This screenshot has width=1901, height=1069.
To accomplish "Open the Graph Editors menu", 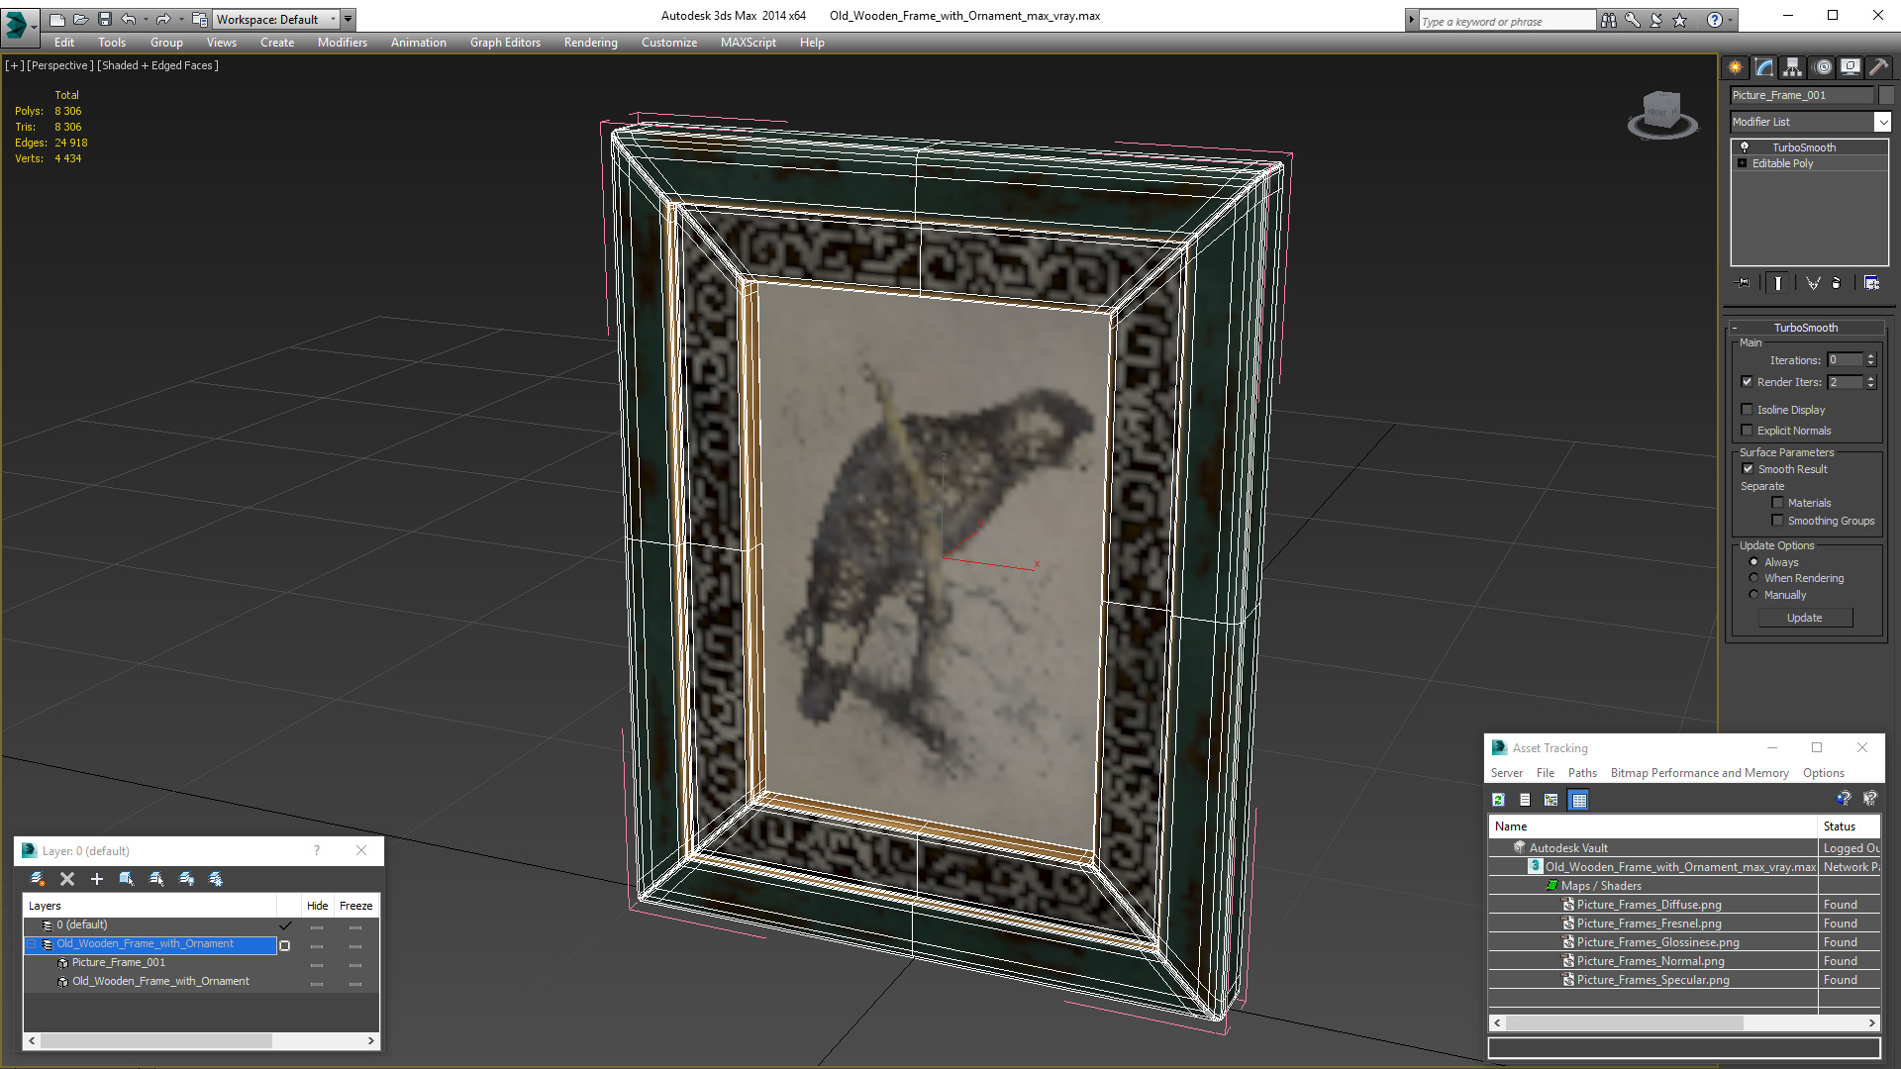I will [x=505, y=43].
